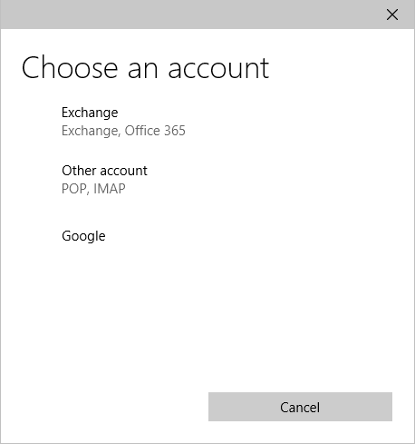Choose the Other account option

(x=207, y=180)
